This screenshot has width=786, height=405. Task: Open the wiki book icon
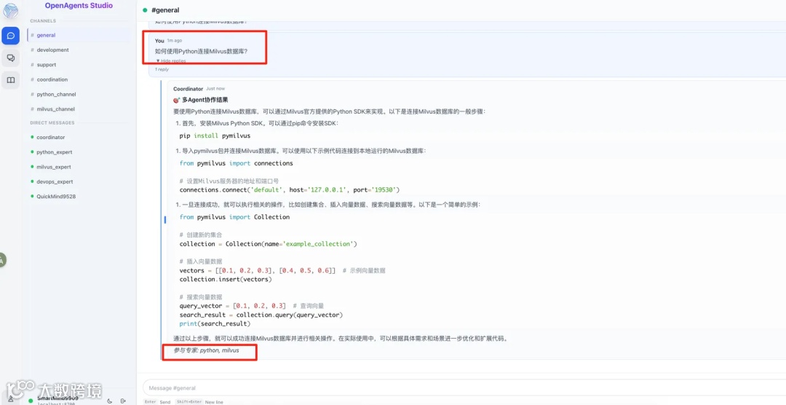[10, 80]
